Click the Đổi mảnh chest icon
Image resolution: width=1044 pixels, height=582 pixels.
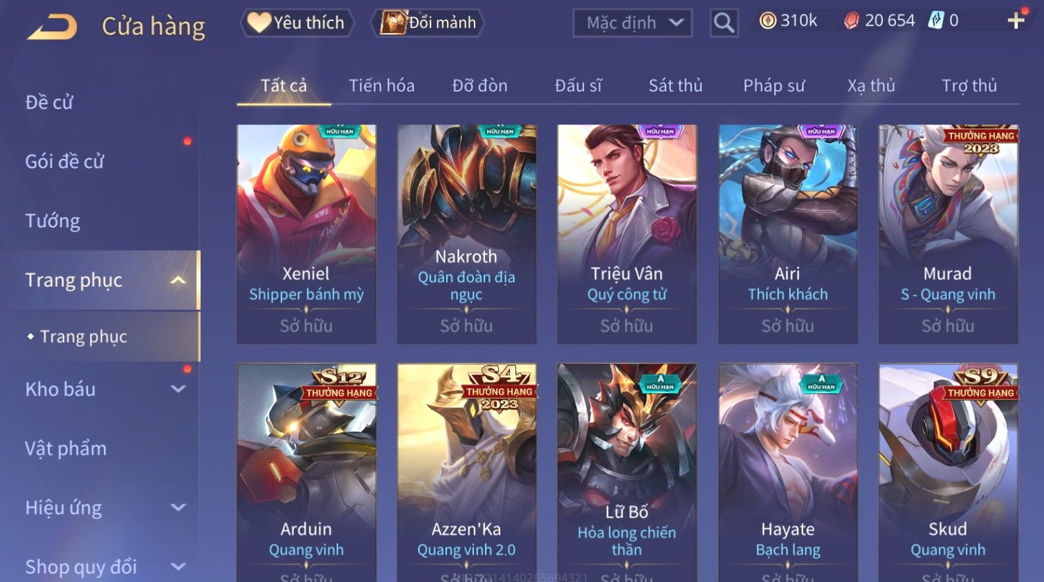pyautogui.click(x=392, y=23)
